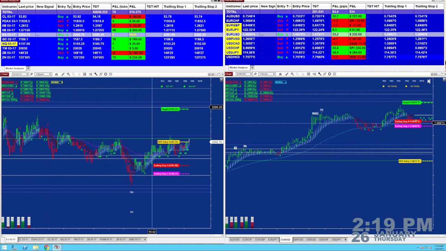Select the drawing pencil tool in ES chart

pos(63,74)
